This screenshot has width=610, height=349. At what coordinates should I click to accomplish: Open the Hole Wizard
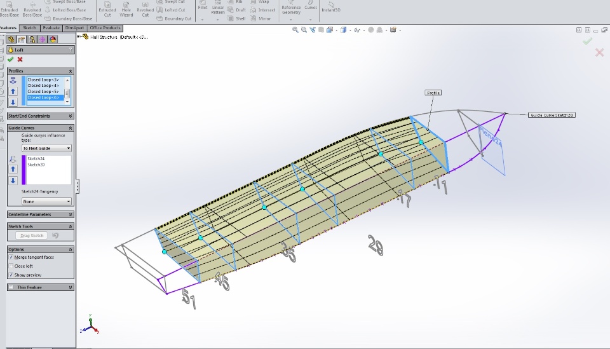click(x=126, y=8)
